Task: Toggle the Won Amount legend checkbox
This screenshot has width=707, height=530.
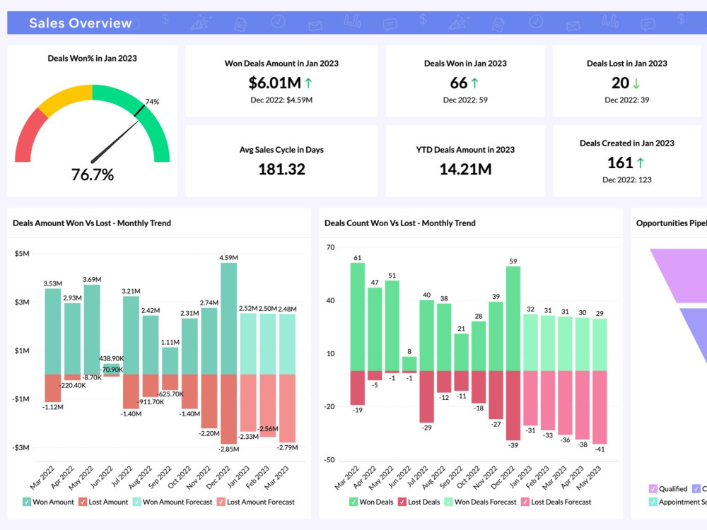Action: point(27,502)
